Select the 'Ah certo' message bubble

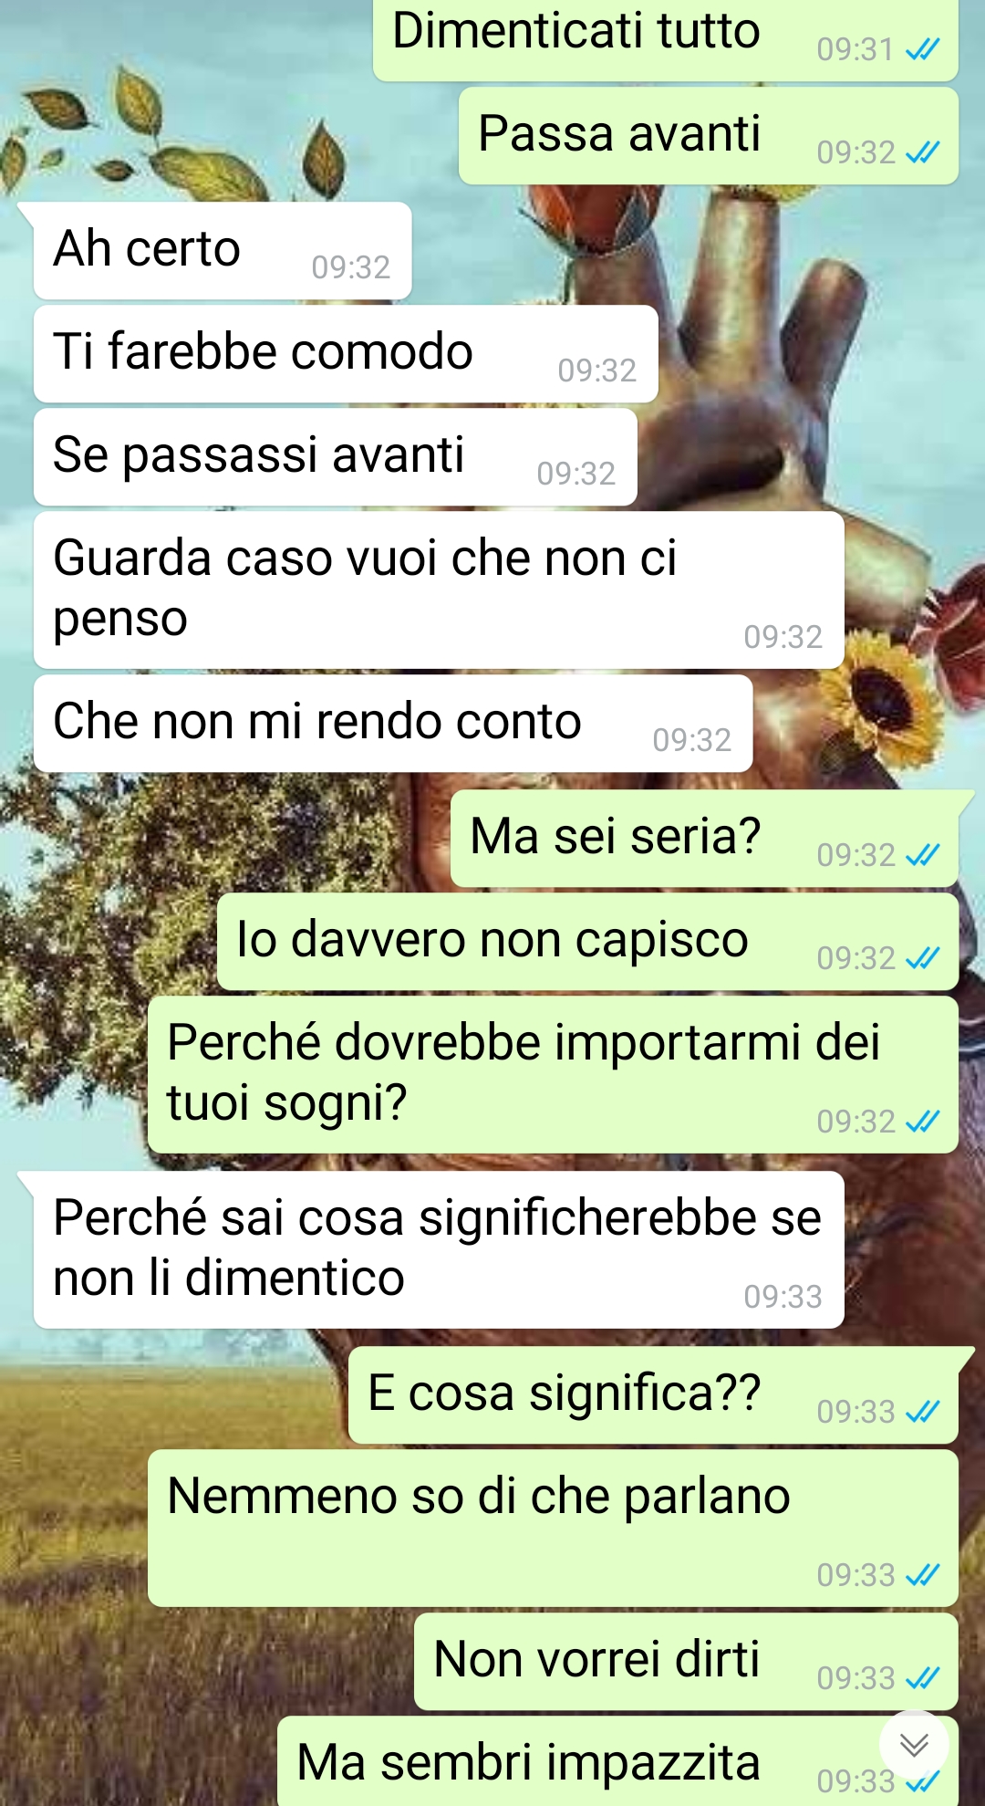(223, 251)
